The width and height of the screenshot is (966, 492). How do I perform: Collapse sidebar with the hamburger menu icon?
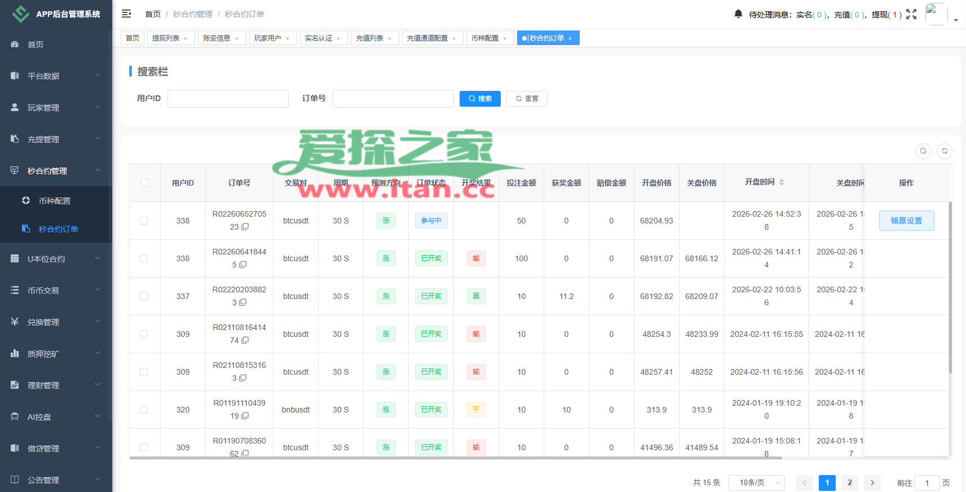pos(126,14)
